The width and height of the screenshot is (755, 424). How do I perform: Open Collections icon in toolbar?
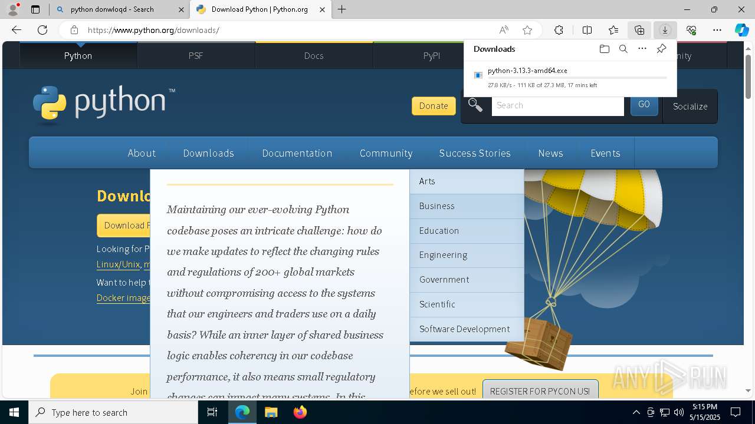pyautogui.click(x=639, y=30)
